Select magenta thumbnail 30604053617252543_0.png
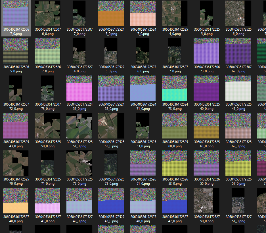The height and width of the screenshot is (233, 266). 16,126
